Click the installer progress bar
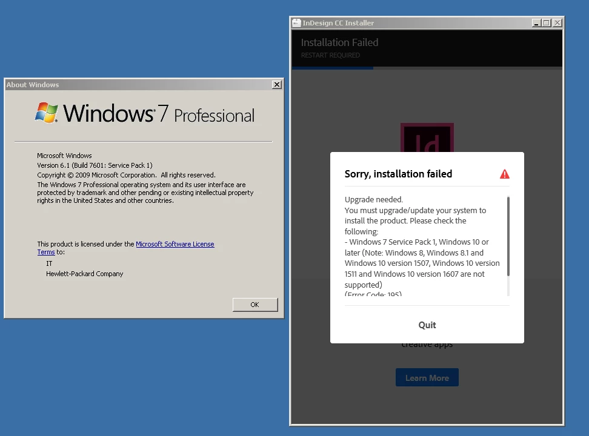589x436 pixels. point(427,68)
